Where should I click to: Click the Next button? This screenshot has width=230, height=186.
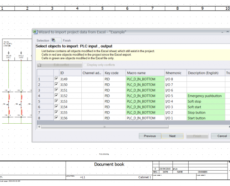[x=172, y=136]
